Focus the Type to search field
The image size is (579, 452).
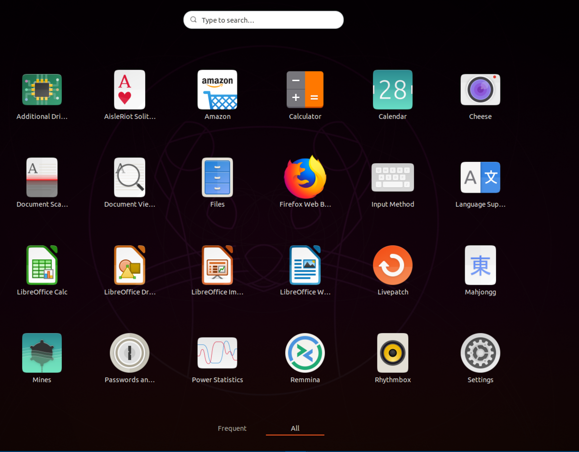[x=263, y=20]
